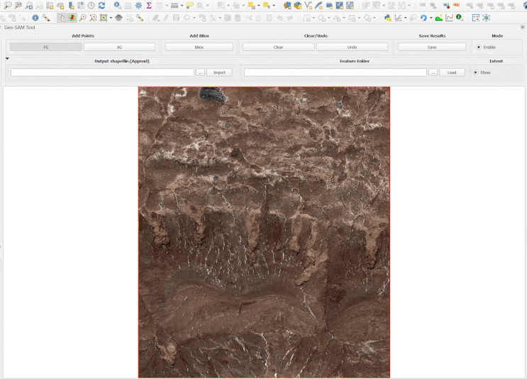This screenshot has height=379, width=527.
Task: Open the elevation profile chart icon
Action: tap(449, 18)
